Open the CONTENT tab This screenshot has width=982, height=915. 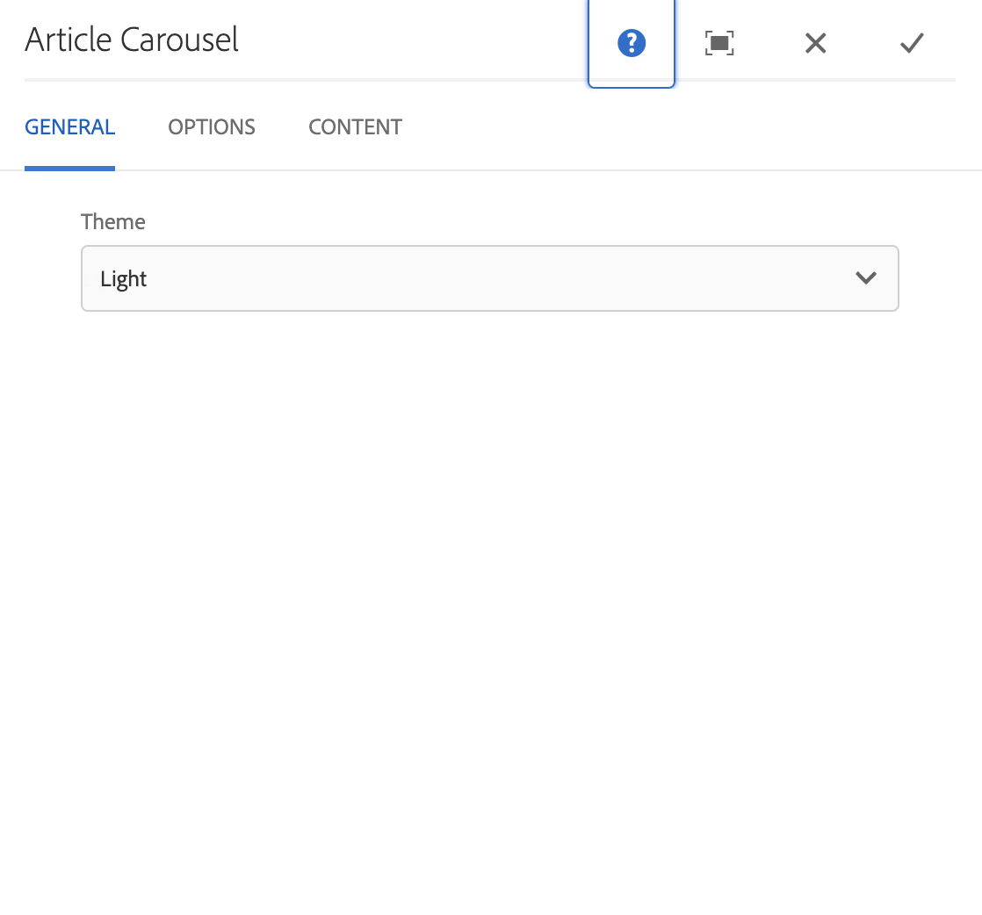click(355, 126)
